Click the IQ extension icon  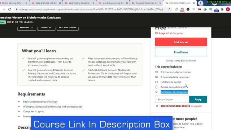click(211, 9)
